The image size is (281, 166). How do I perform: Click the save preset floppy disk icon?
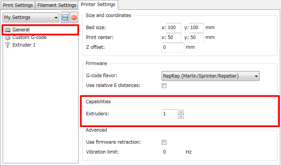[x=65, y=17]
